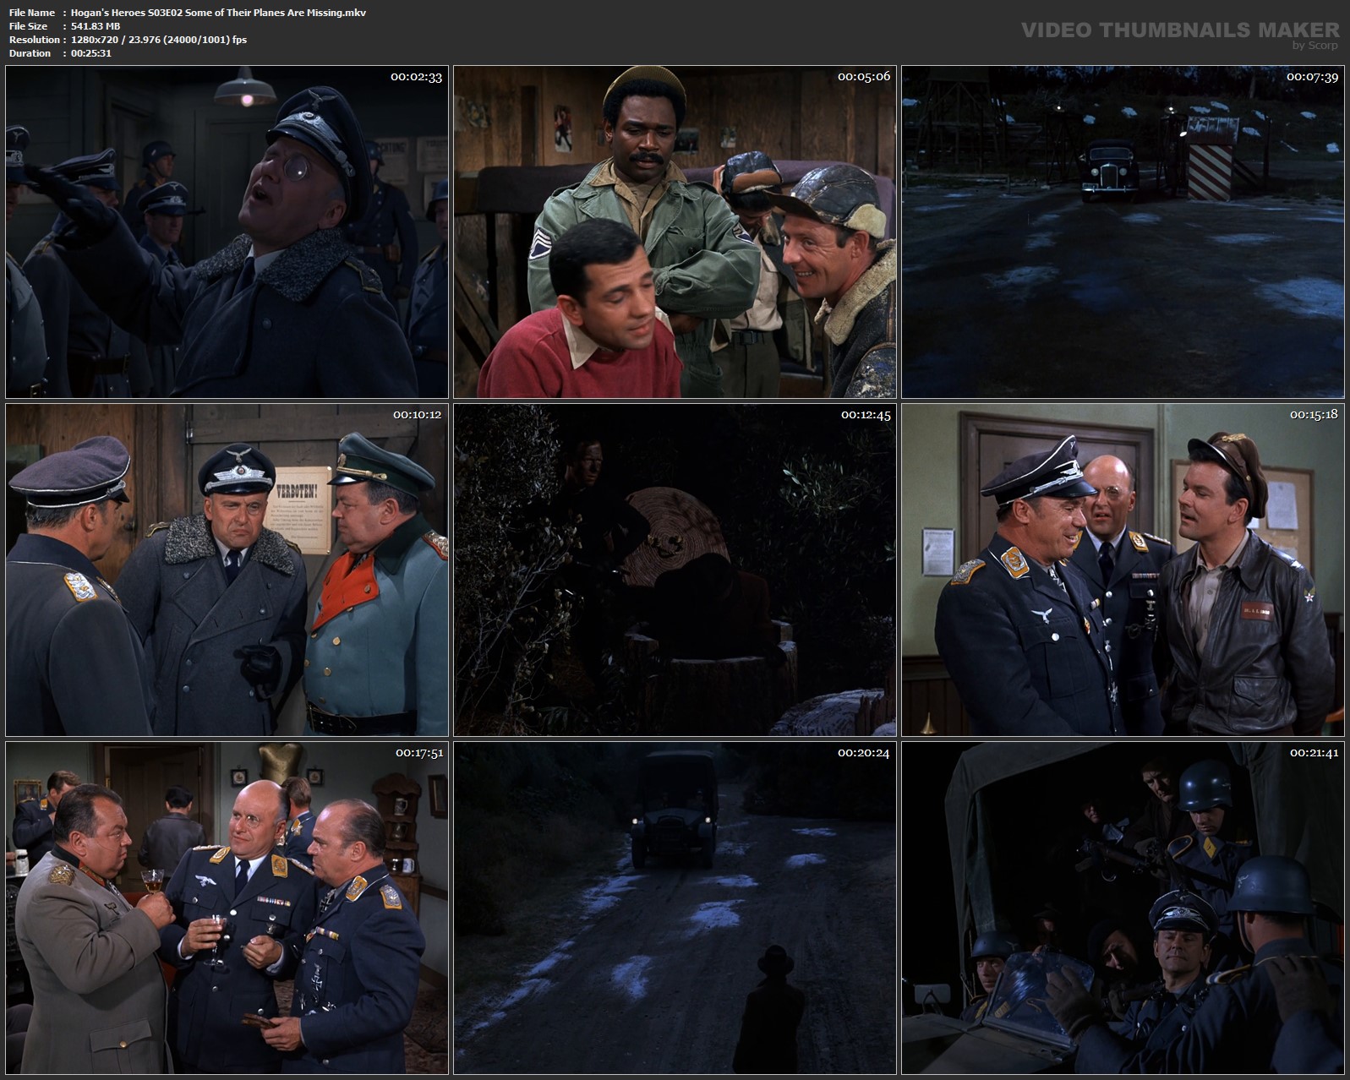This screenshot has height=1080, width=1350.
Task: Click the duration value 00:25:31
Action: point(91,53)
